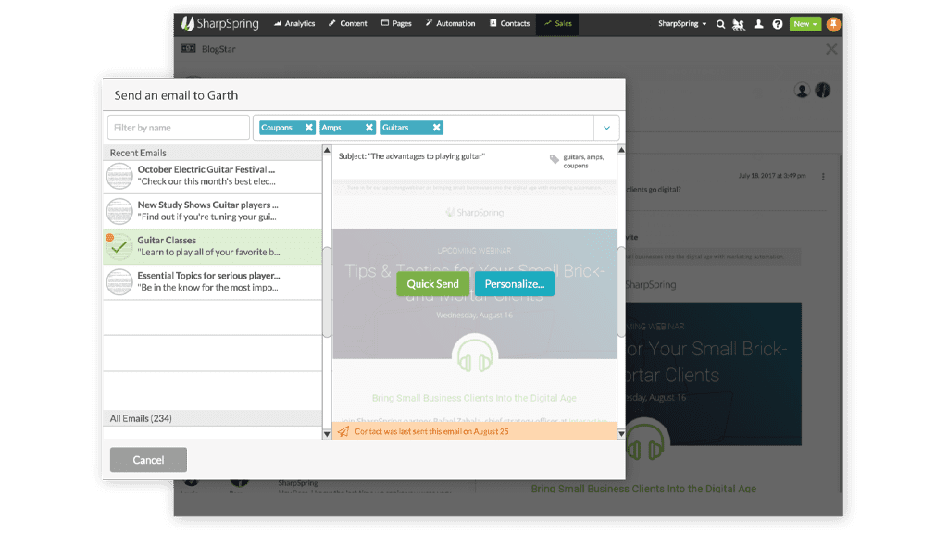Click the gray user avatar in BlogStar panel
The width and height of the screenshot is (948, 533).
(x=802, y=91)
